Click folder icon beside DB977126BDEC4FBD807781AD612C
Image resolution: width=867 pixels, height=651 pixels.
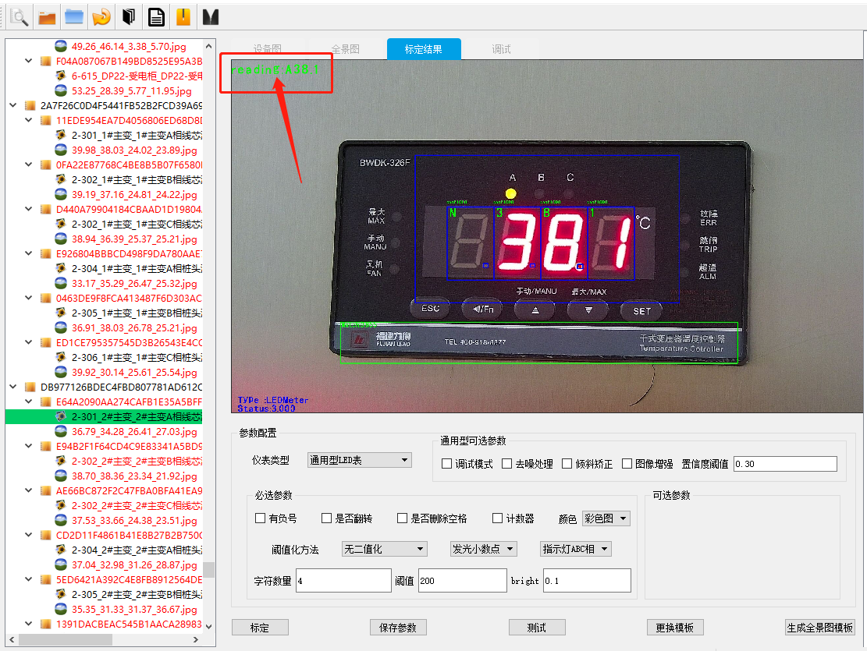30,387
